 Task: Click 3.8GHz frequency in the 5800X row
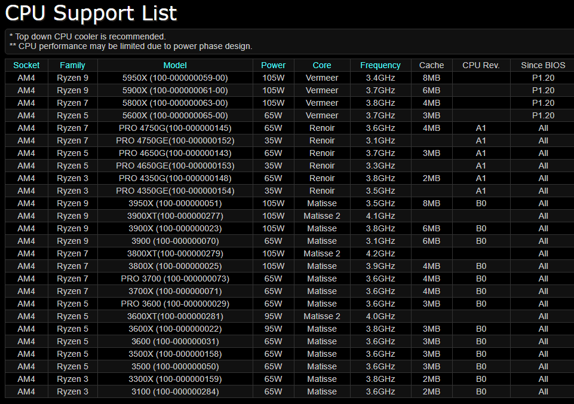coord(380,103)
